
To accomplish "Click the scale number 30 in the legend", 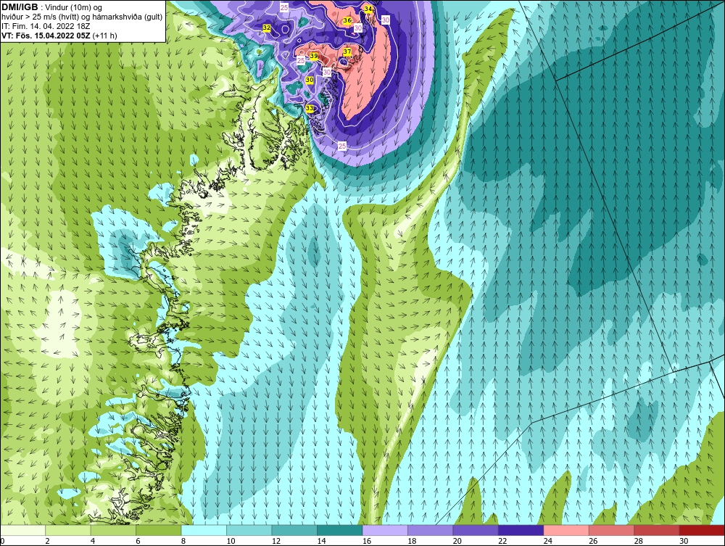I will point(684,541).
